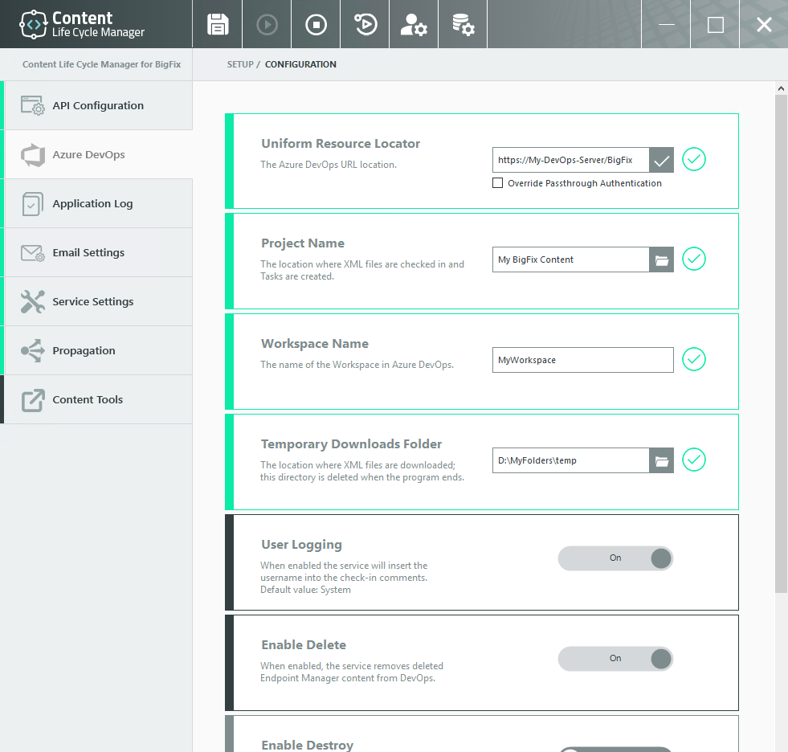Click the Project Name input field

(x=571, y=260)
